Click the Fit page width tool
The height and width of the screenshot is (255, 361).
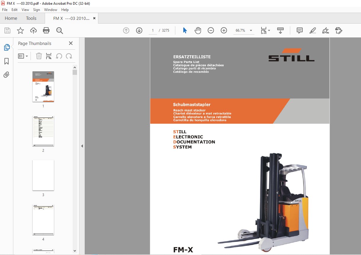click(264, 30)
